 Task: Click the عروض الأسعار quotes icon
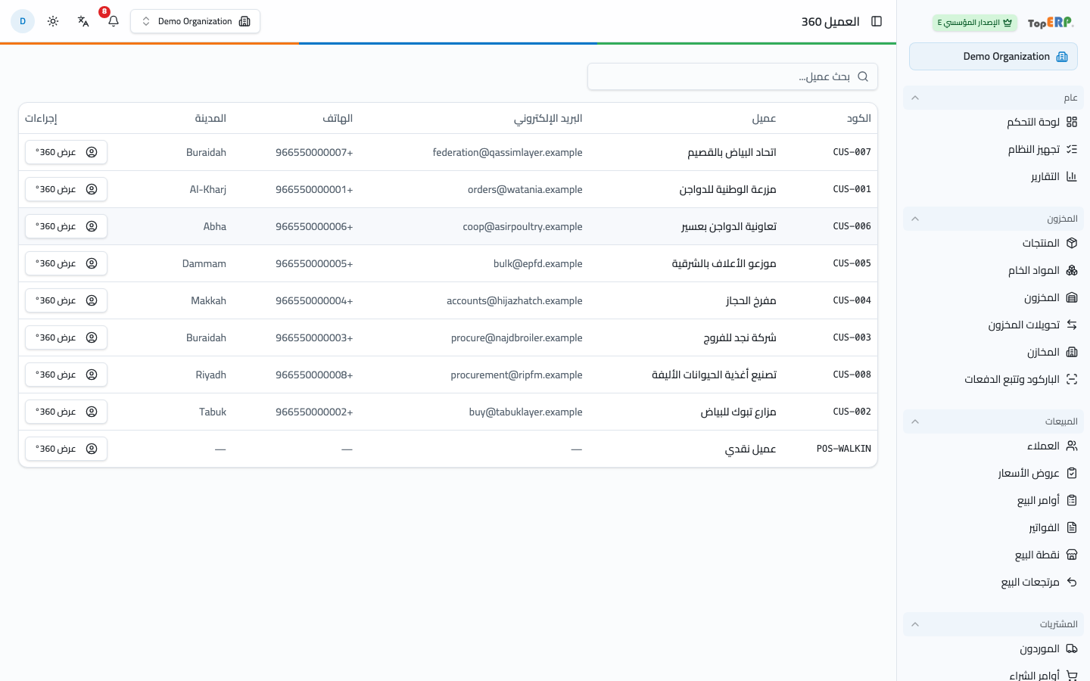[x=1072, y=473]
